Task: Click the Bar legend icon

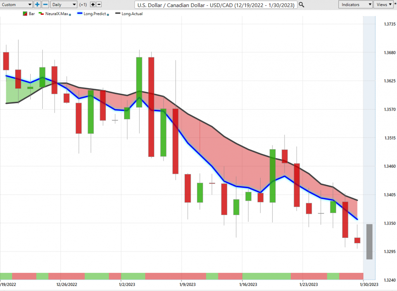Action: coord(25,14)
